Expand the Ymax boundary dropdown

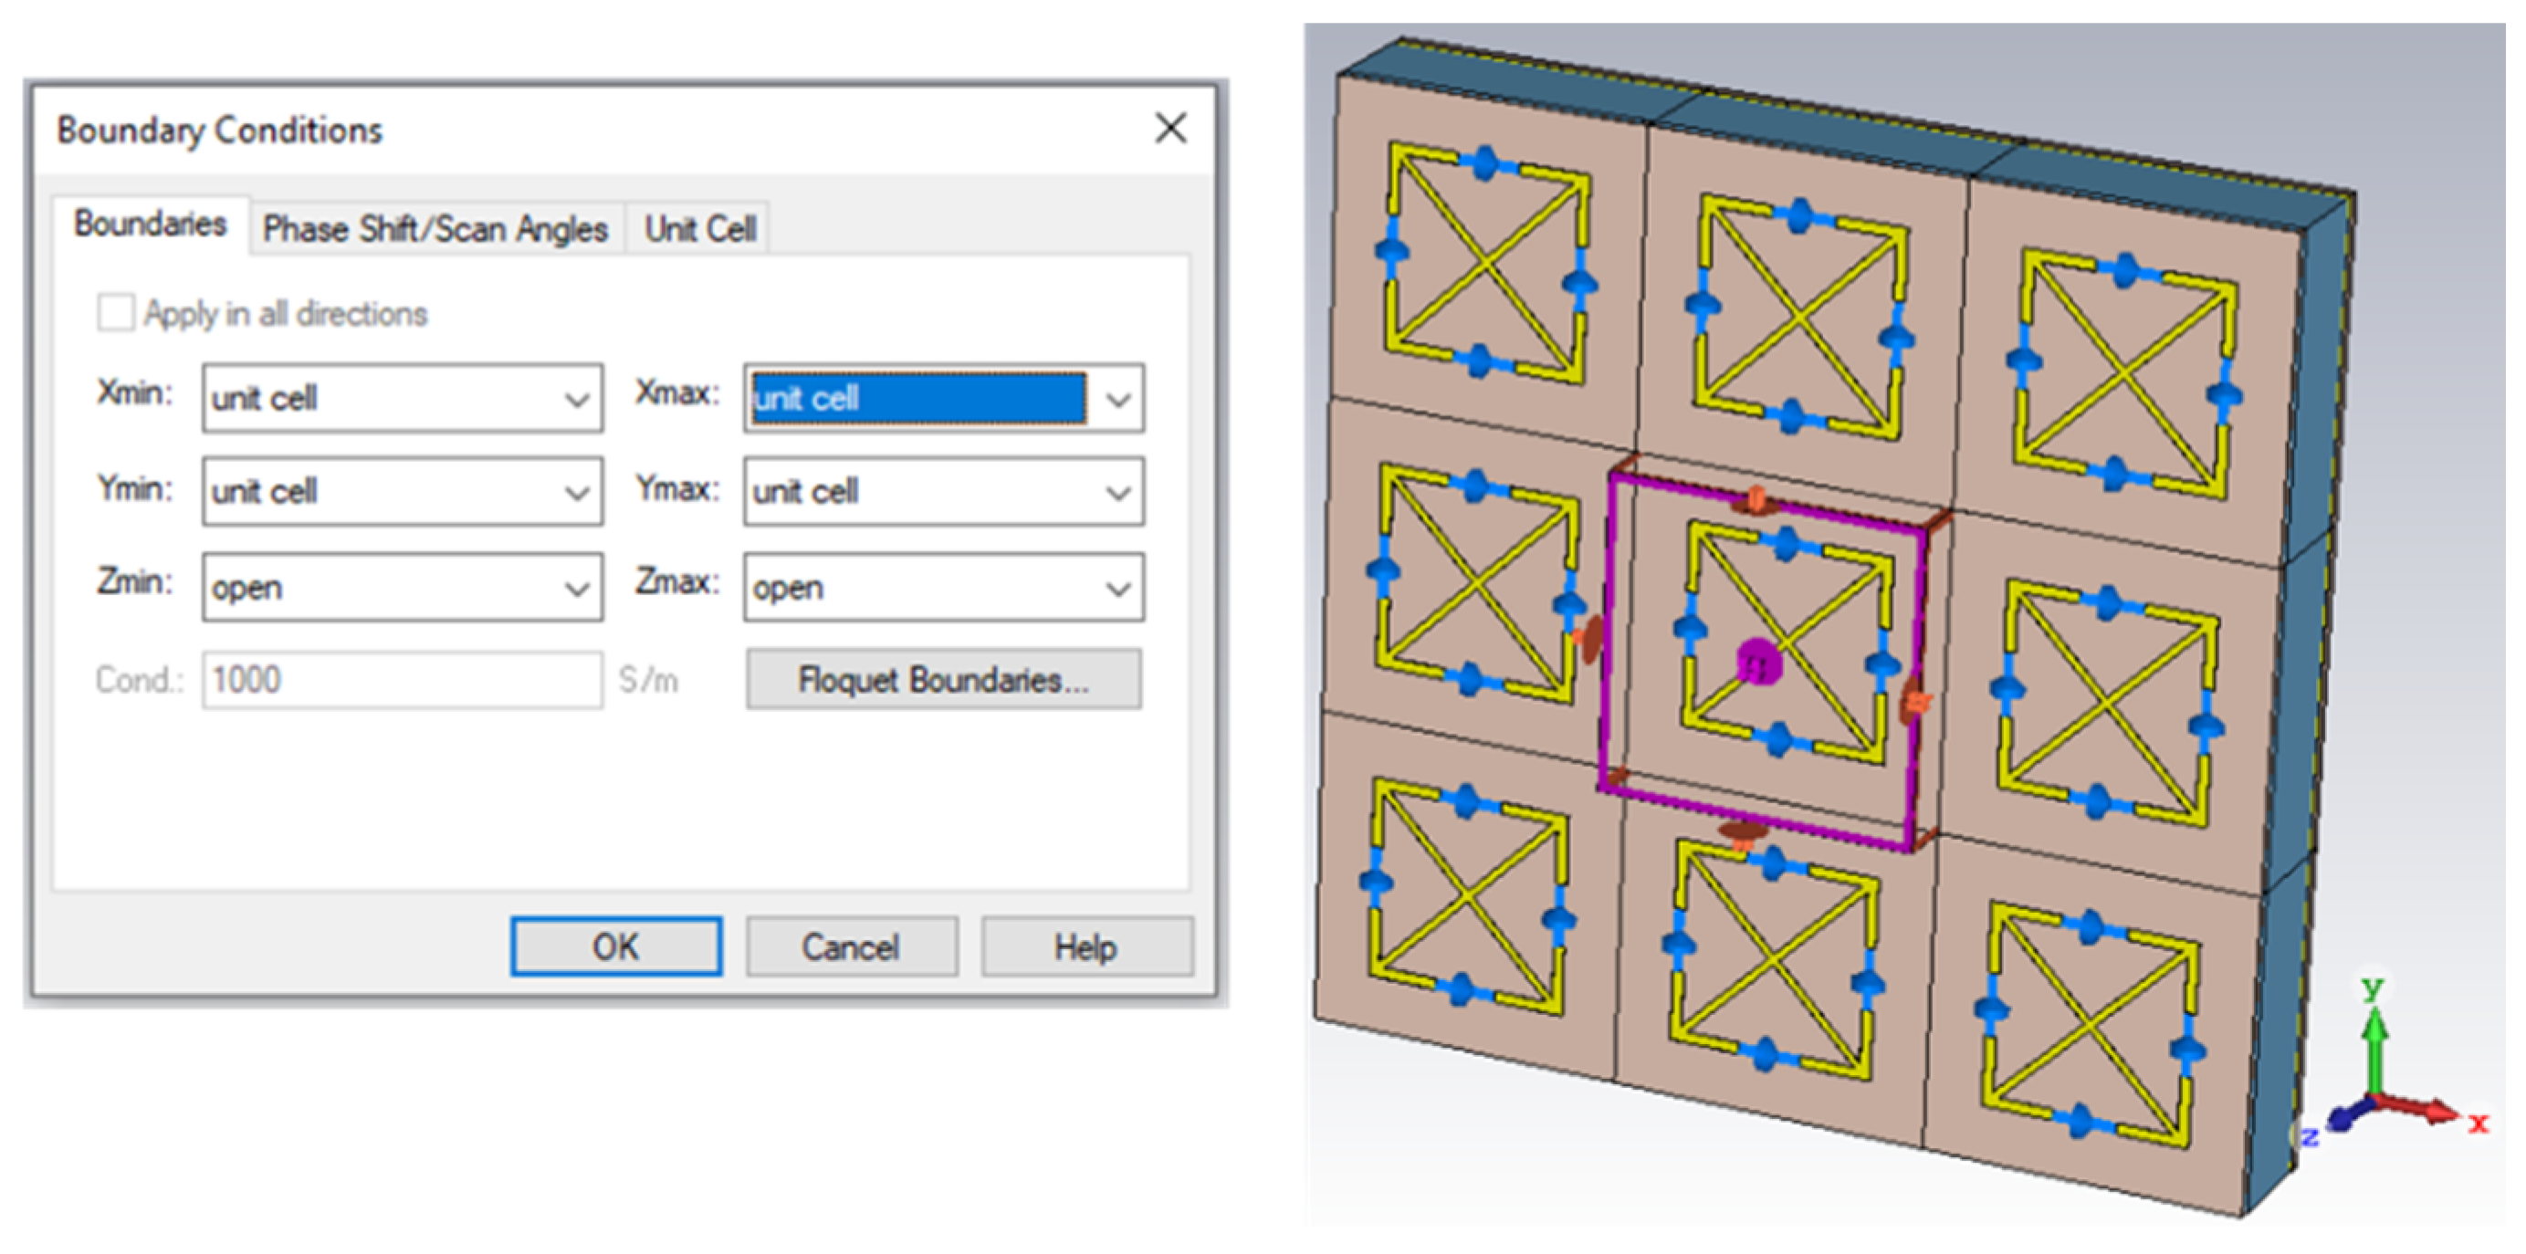[x=1118, y=492]
